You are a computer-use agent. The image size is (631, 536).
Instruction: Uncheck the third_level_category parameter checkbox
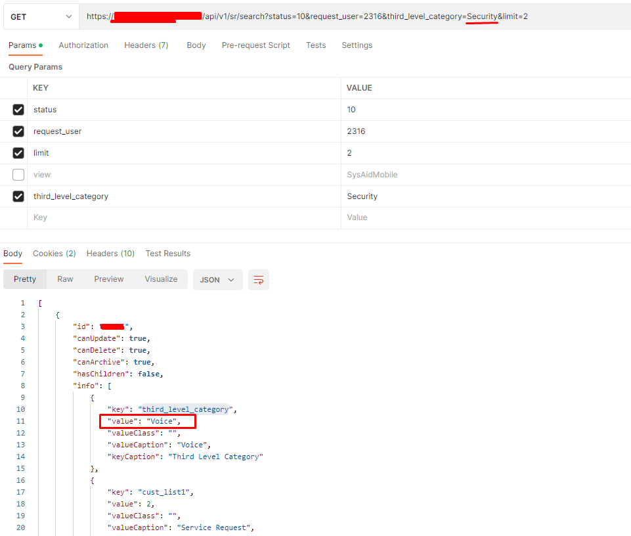18,196
